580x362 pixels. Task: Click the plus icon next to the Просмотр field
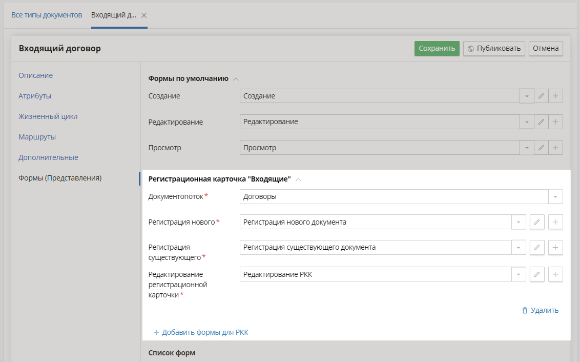pos(556,147)
